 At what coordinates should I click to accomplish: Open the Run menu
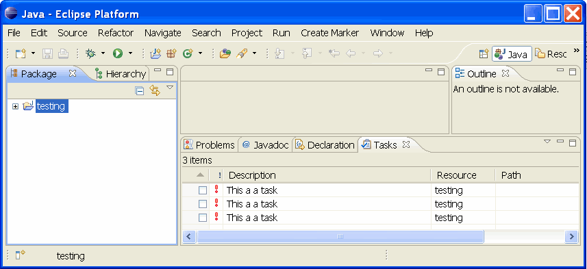tap(281, 33)
